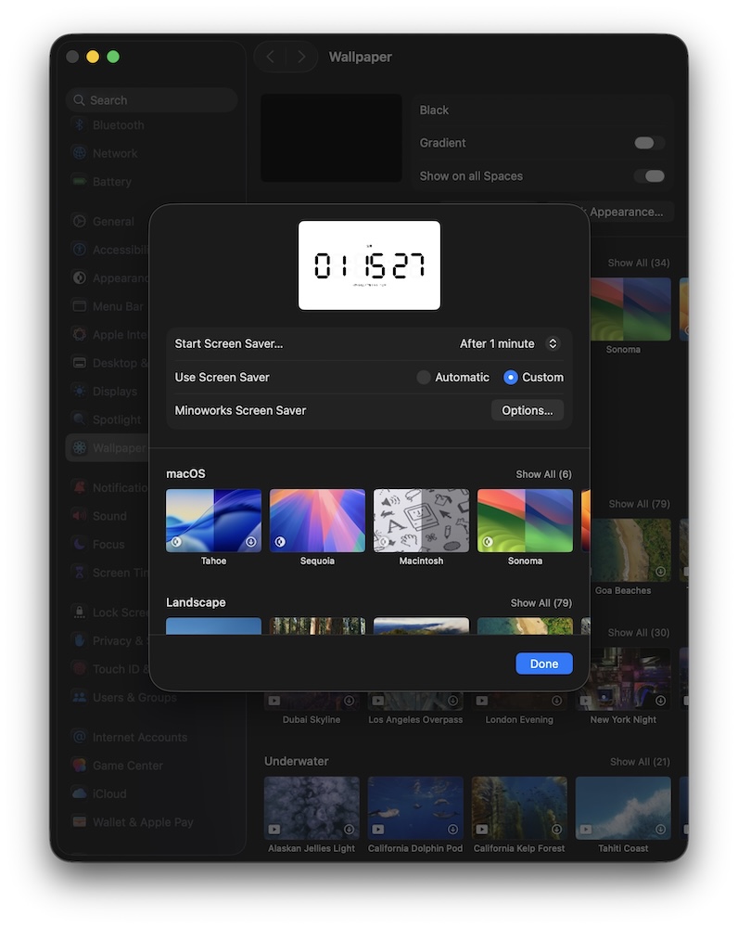
Task: Click the Bluetooth icon in the sidebar
Action: point(80,125)
